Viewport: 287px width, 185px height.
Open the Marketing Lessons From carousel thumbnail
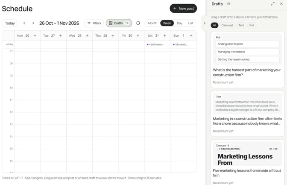(x=247, y=154)
